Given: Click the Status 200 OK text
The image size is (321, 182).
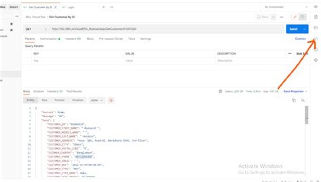Looking at the screenshot, I should point(234,91).
